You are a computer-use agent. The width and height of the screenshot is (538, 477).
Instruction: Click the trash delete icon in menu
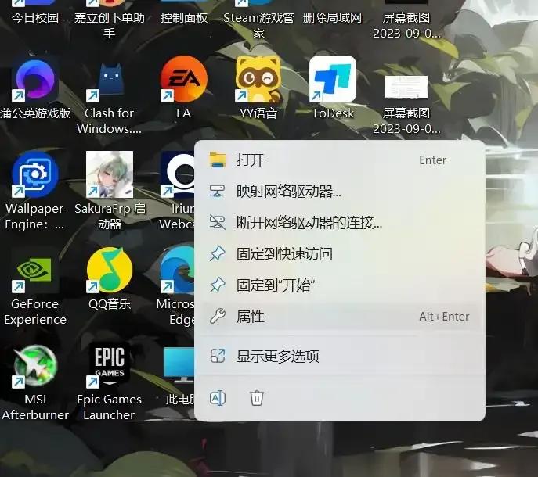tap(256, 399)
